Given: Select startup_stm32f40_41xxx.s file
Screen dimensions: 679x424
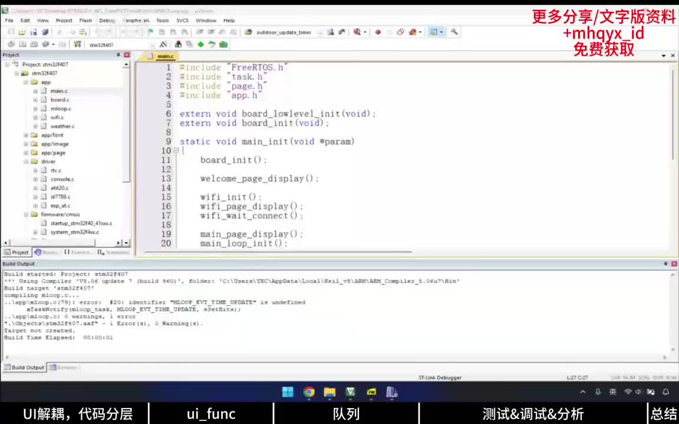Looking at the screenshot, I should pos(81,223).
